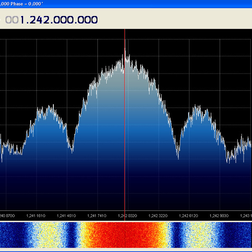
Task: Click the 1,241 451G frequency axis label
Action: 66,216
